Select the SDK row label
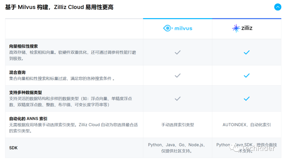The height and width of the screenshot is (160, 284). pos(13,148)
